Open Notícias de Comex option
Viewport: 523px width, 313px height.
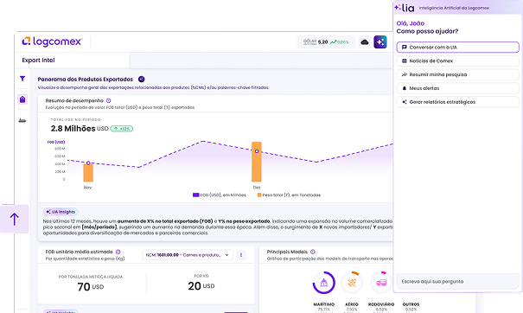tap(457, 61)
